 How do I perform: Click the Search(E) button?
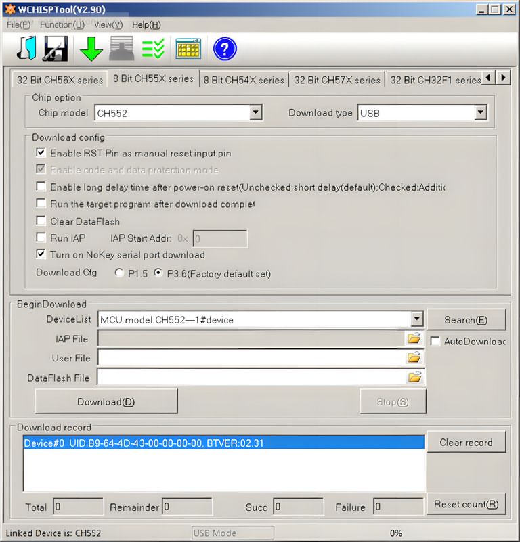pyautogui.click(x=466, y=320)
